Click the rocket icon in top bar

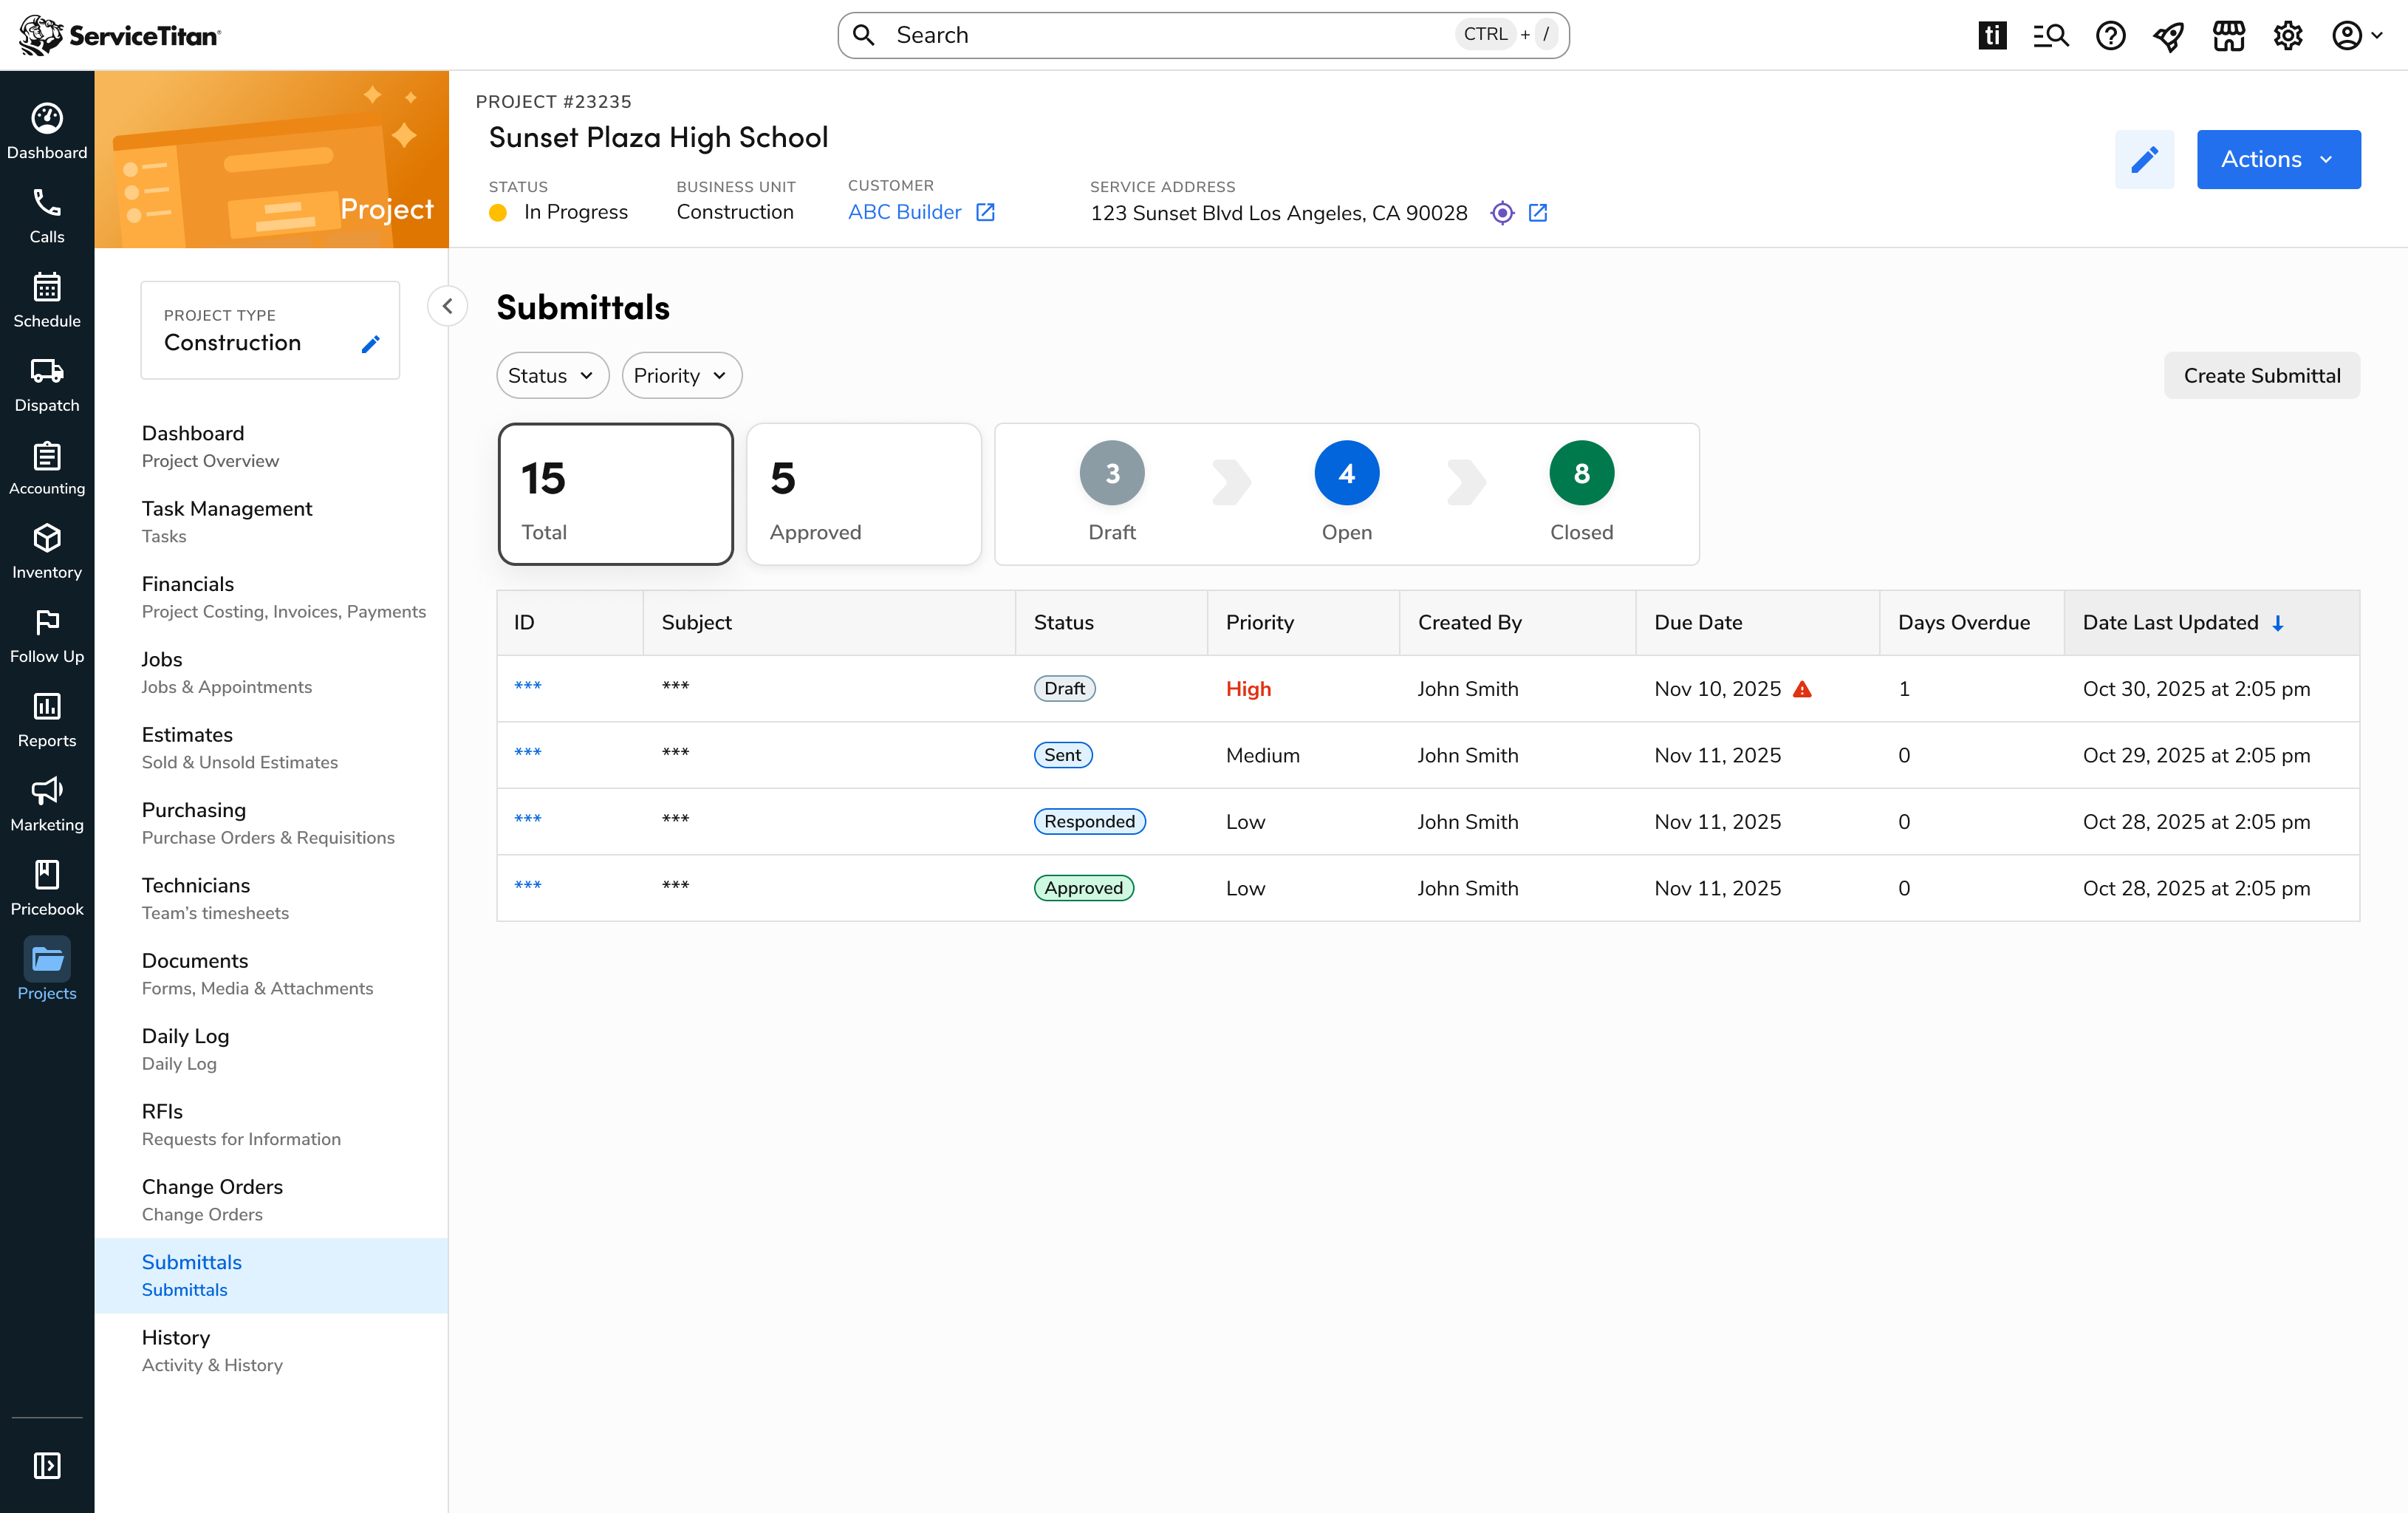pos(2169,36)
